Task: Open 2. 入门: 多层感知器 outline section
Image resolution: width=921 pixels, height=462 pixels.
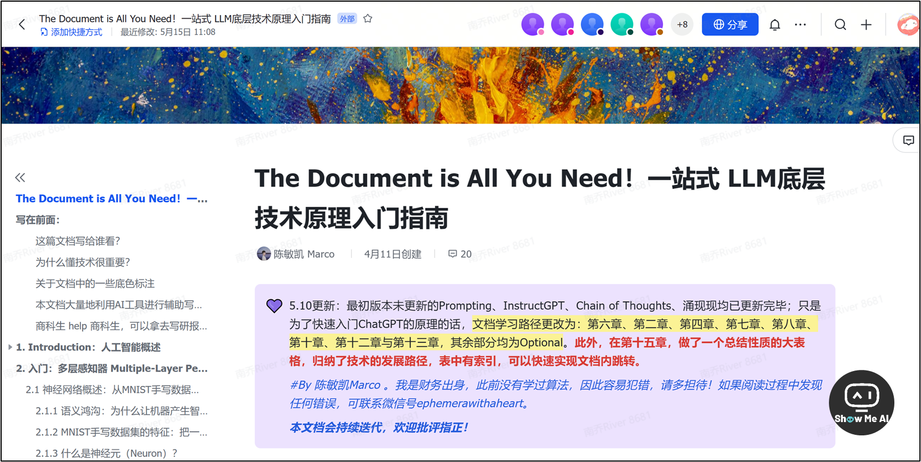Action: [x=112, y=368]
